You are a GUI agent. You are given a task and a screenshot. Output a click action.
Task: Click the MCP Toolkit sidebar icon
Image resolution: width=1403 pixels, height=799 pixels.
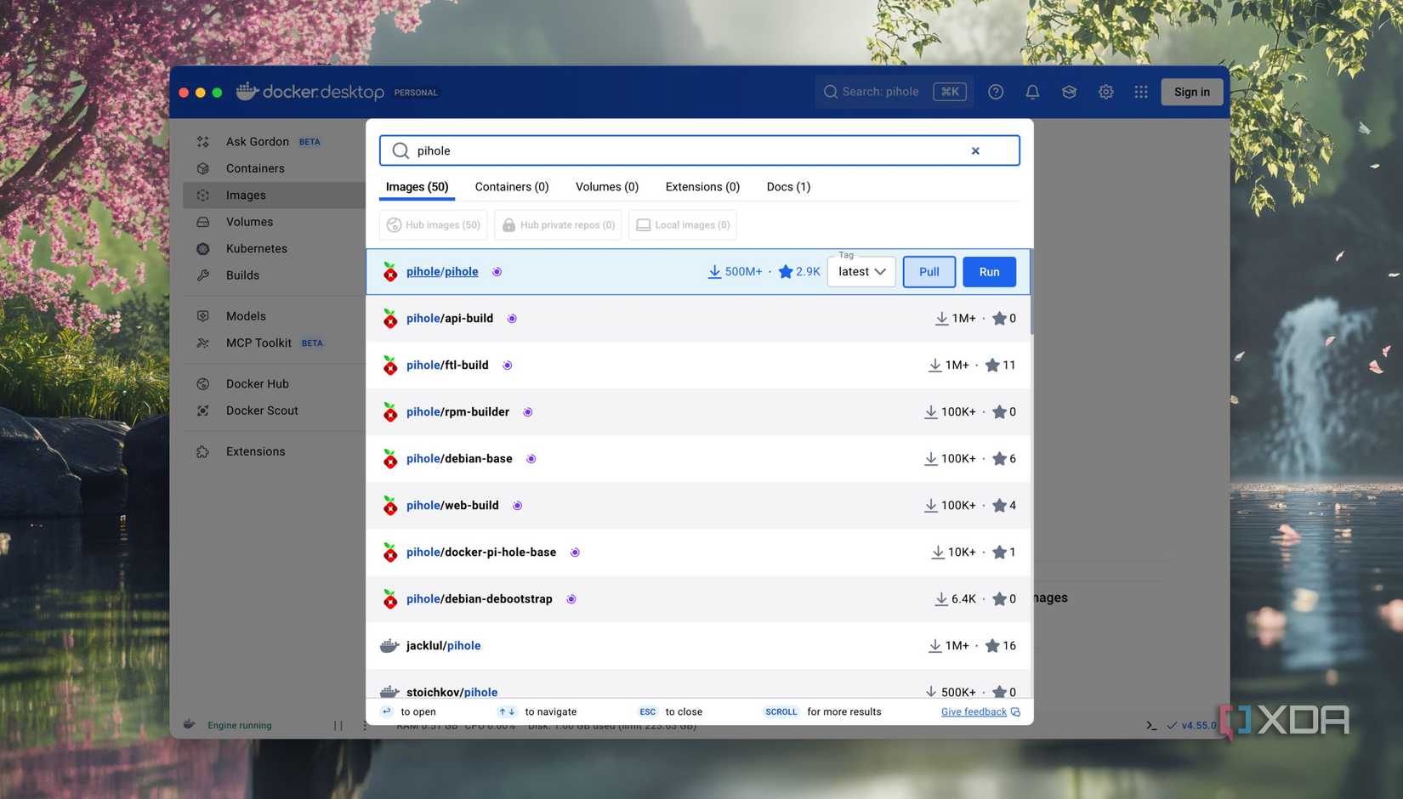[202, 343]
